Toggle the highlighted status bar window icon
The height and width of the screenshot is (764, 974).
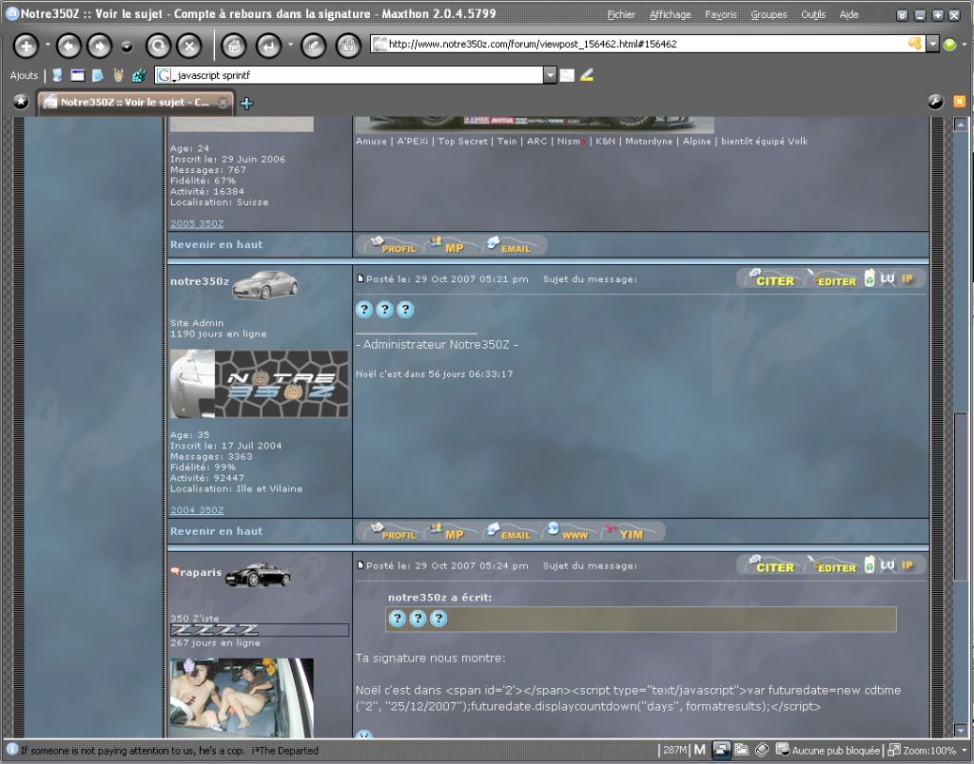click(x=721, y=750)
